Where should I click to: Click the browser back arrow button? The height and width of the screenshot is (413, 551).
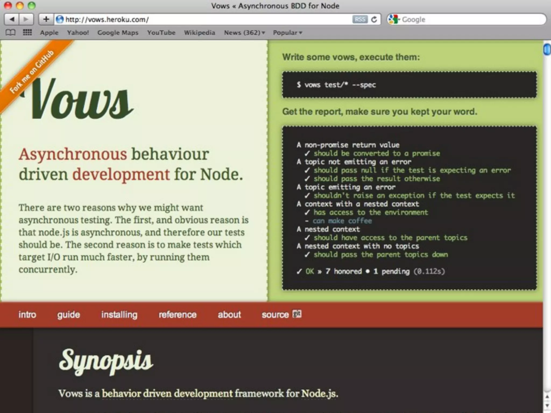click(x=12, y=19)
